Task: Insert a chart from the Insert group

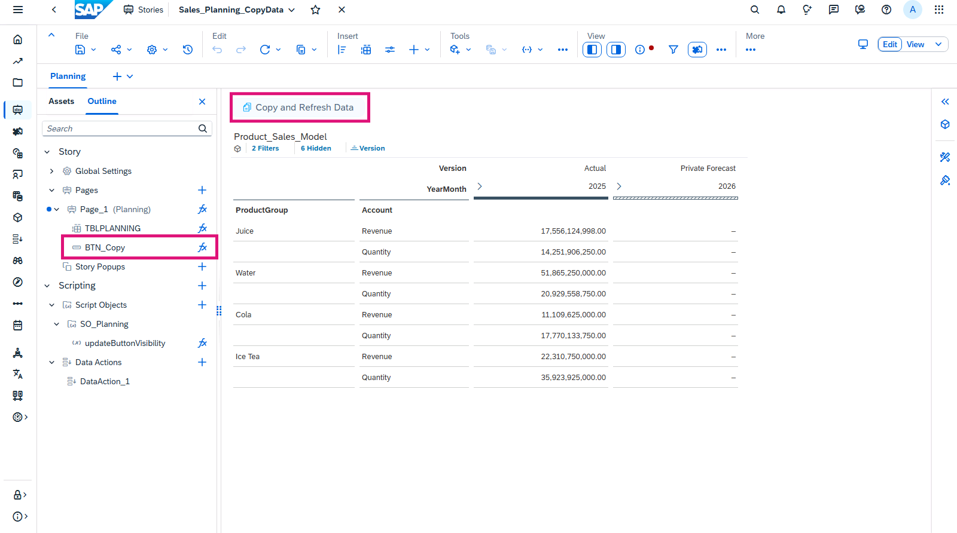Action: (x=342, y=50)
